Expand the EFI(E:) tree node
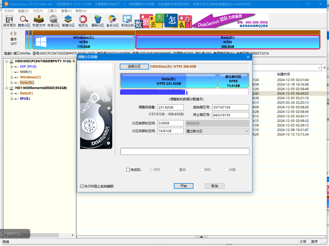This screenshot has width=329, height=246. pyautogui.click(x=12, y=99)
